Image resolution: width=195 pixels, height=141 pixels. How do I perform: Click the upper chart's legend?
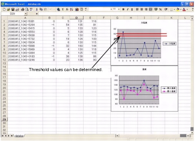170,44
